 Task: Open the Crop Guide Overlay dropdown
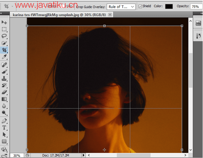(x=121, y=7)
